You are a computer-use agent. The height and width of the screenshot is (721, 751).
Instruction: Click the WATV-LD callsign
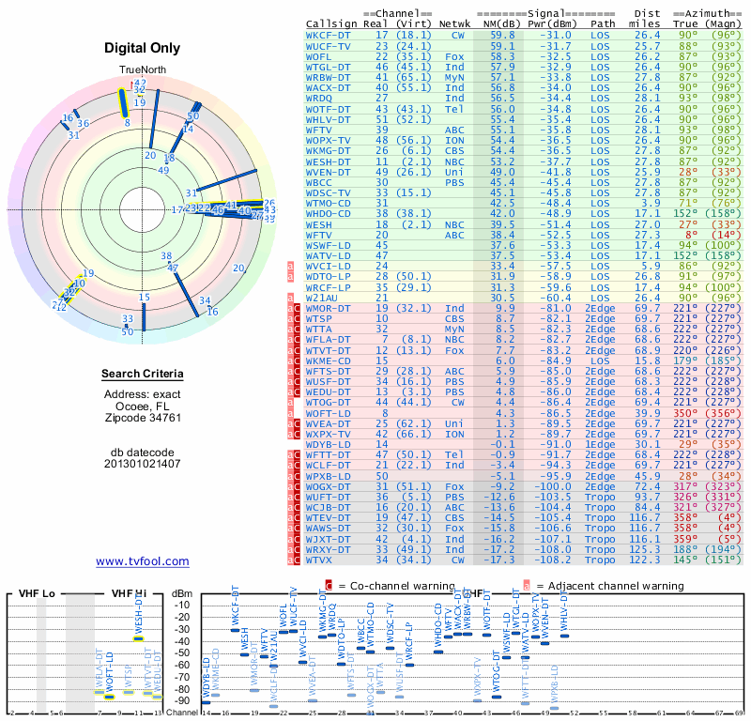coord(328,255)
